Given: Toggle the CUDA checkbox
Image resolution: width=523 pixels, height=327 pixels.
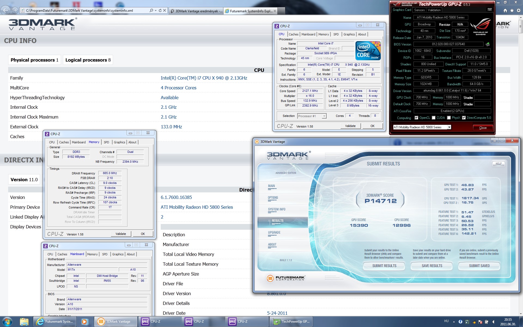Looking at the screenshot, I should click(433, 118).
